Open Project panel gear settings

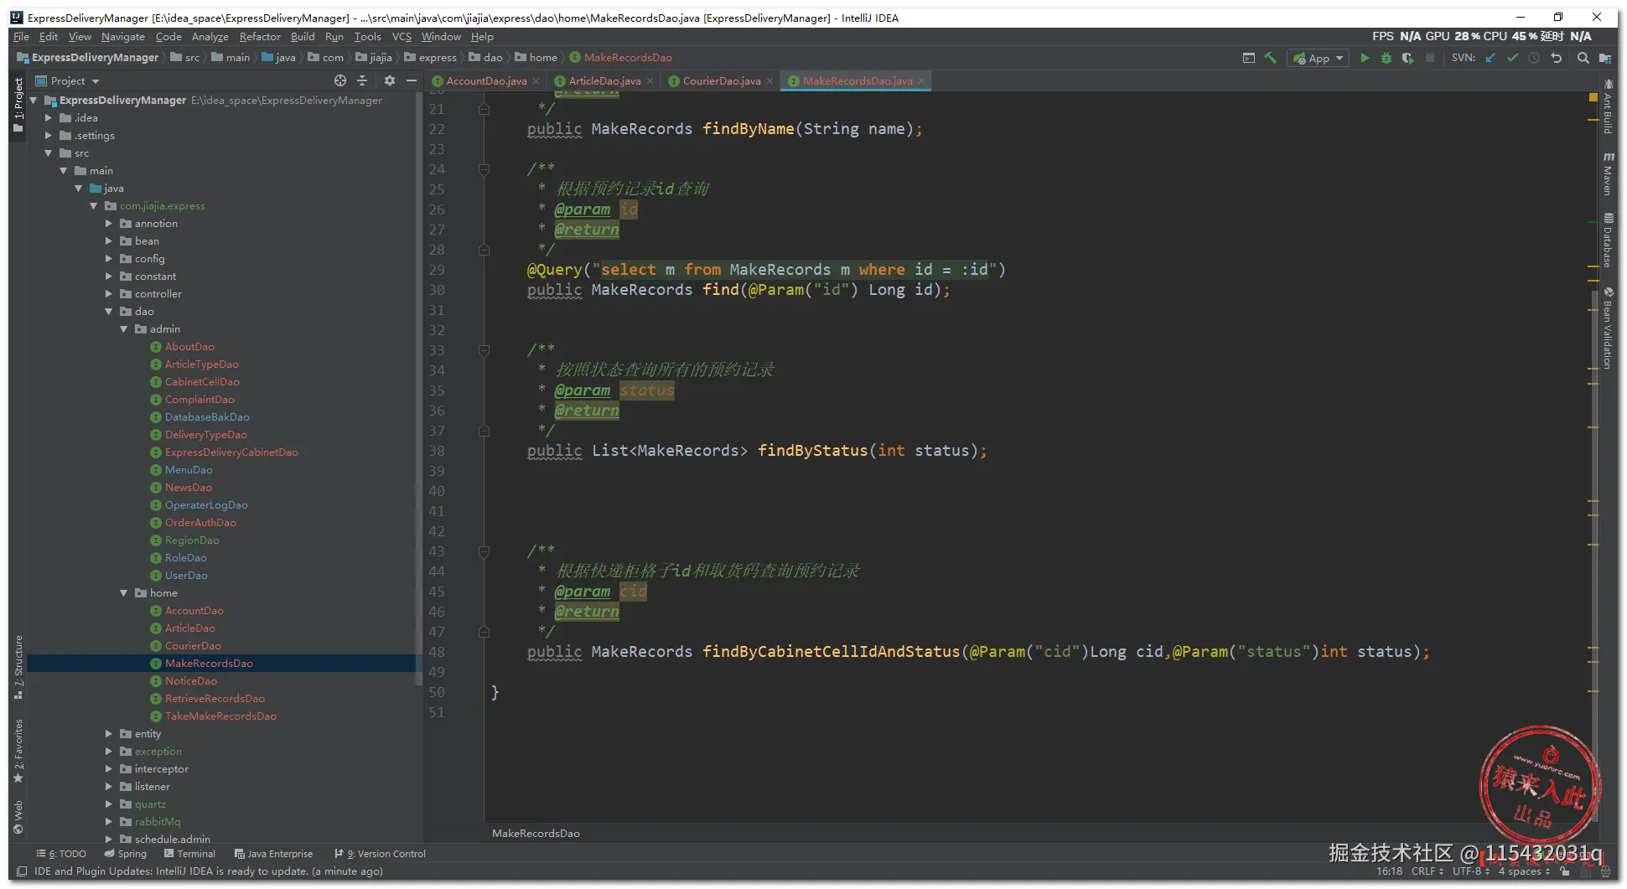click(389, 80)
